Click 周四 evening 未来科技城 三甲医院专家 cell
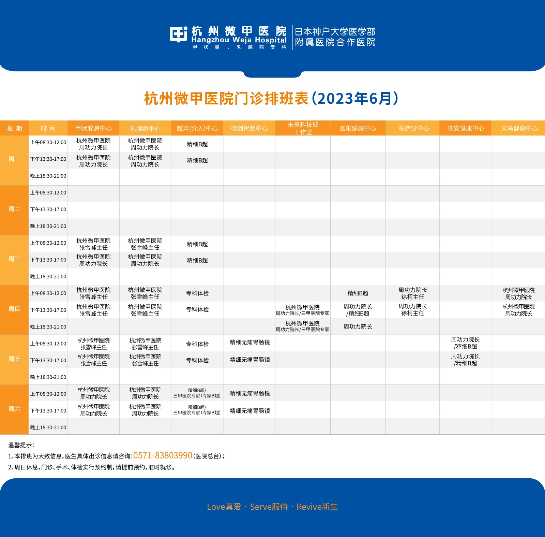 pos(303,326)
